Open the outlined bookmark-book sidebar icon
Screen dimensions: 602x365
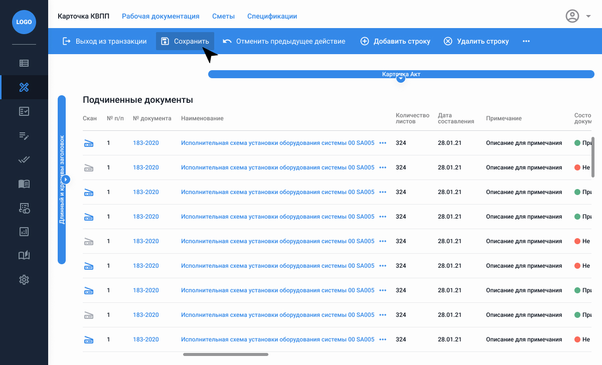24,256
